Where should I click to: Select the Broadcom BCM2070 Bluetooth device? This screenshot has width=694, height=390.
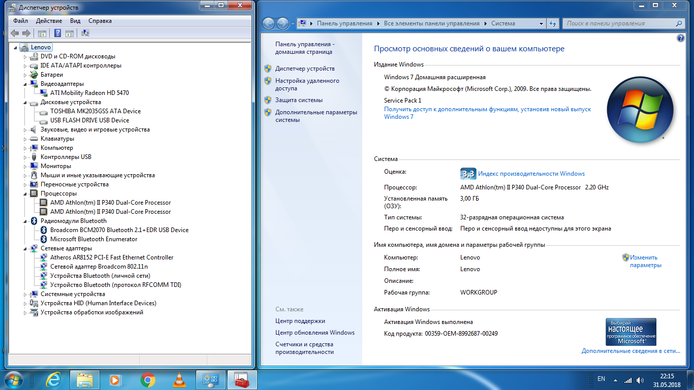(119, 230)
